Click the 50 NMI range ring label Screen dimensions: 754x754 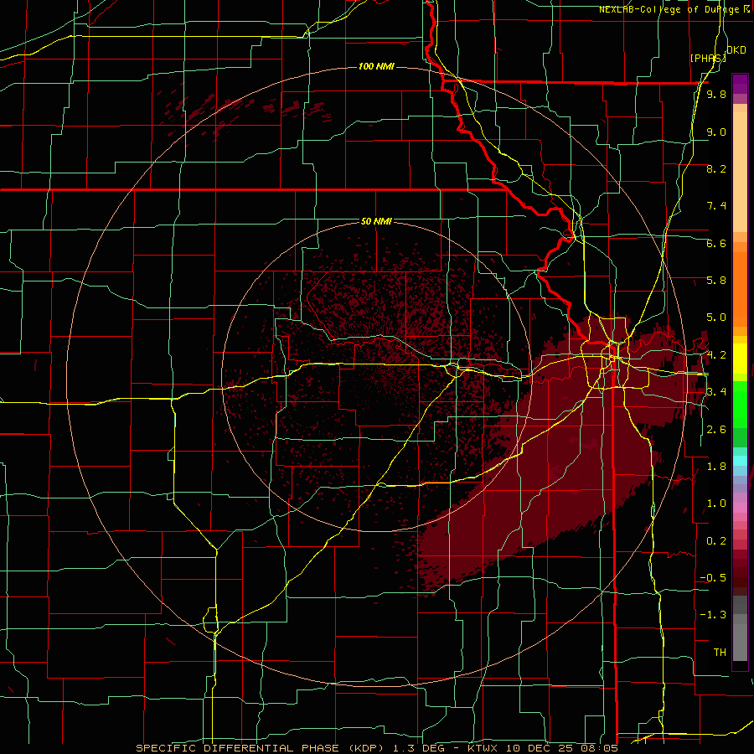(376, 221)
